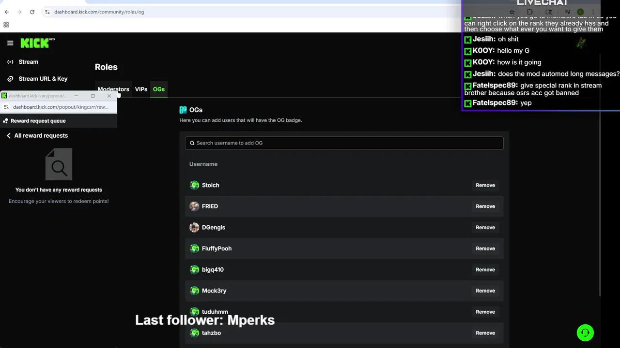Open Stream URL & Key in sidebar
Image resolution: width=620 pixels, height=348 pixels.
click(43, 79)
